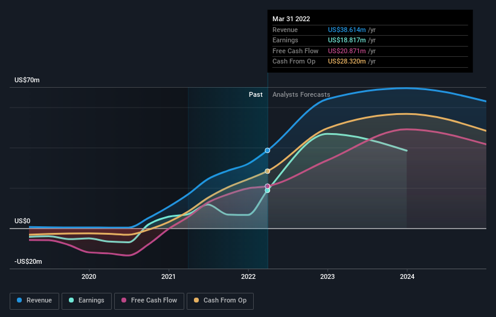Click the US$0 y-axis label
The height and width of the screenshot is (317, 496).
[x=22, y=221]
